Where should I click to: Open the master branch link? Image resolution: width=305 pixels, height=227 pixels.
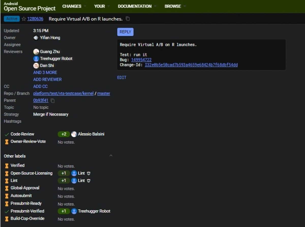104,94
